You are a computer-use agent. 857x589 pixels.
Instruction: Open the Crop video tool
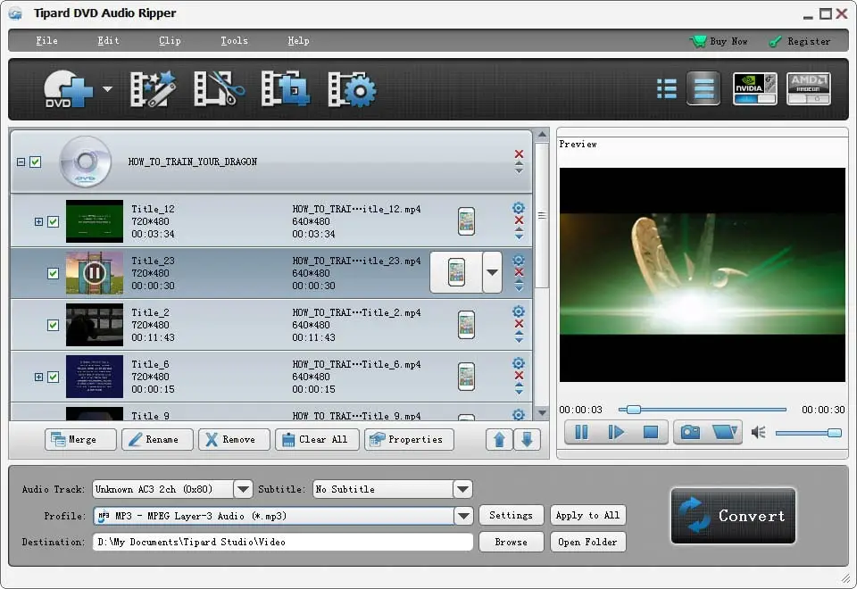click(286, 89)
